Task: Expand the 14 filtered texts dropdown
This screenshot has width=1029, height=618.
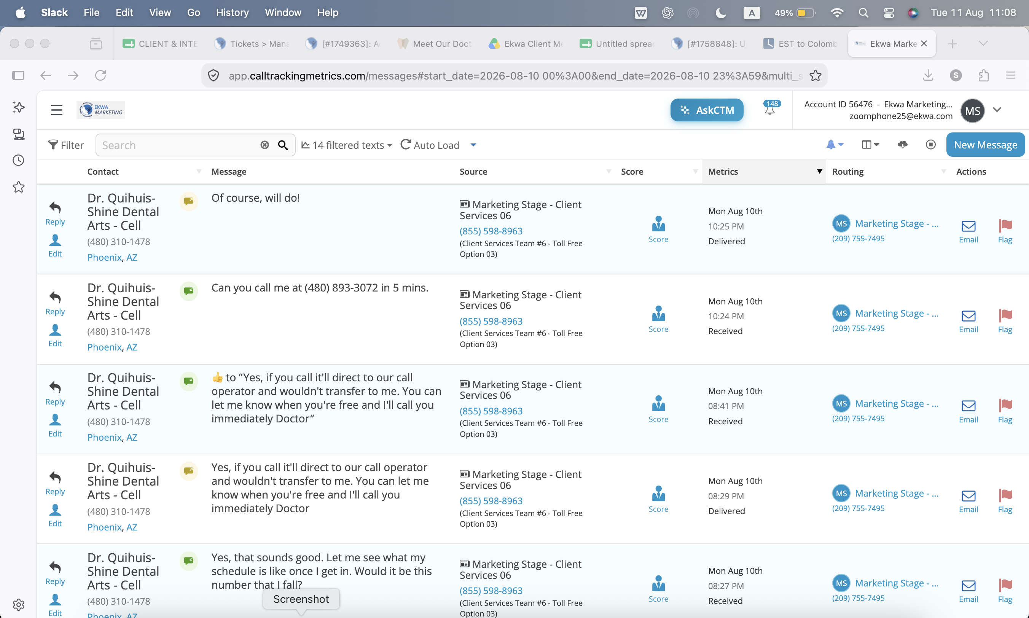Action: click(x=346, y=145)
